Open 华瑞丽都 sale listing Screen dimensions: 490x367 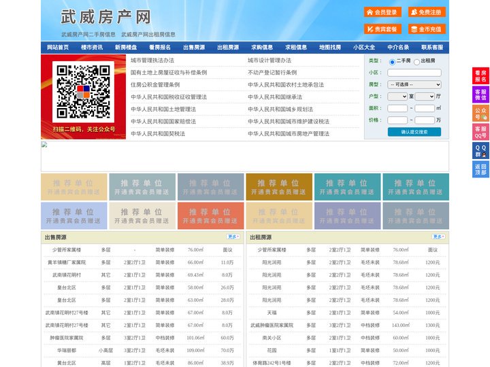(x=67, y=351)
